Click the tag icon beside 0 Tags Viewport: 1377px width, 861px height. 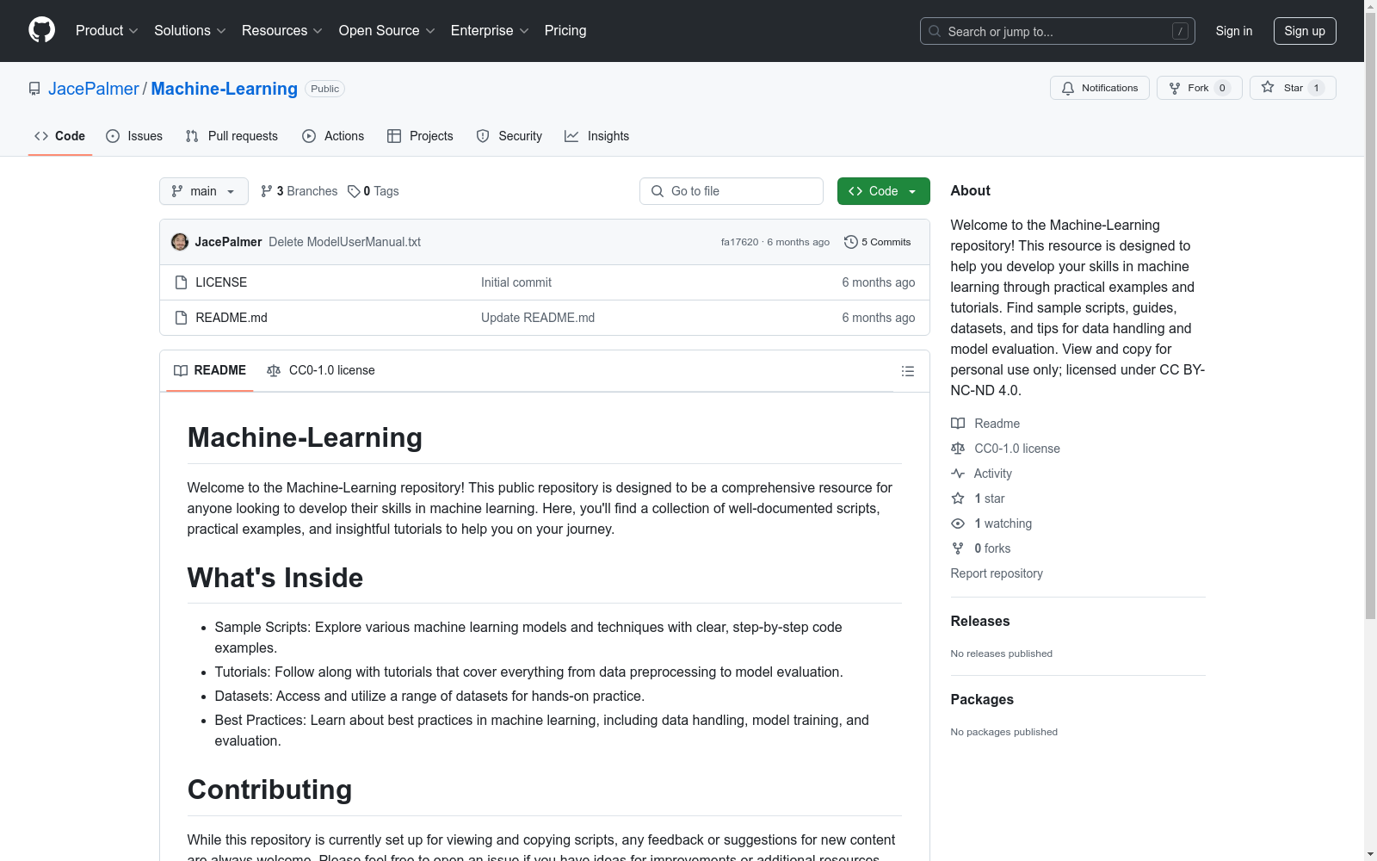click(354, 191)
